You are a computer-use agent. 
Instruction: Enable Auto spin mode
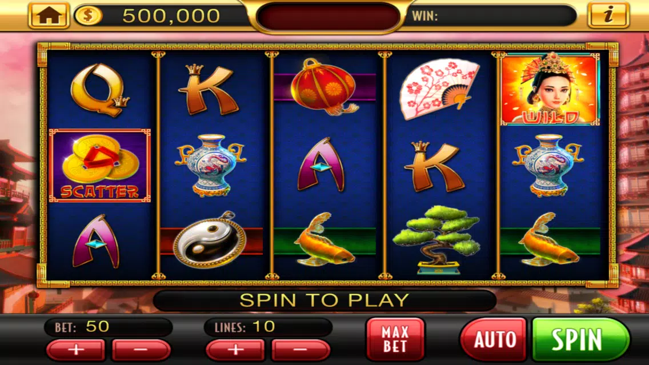point(494,339)
